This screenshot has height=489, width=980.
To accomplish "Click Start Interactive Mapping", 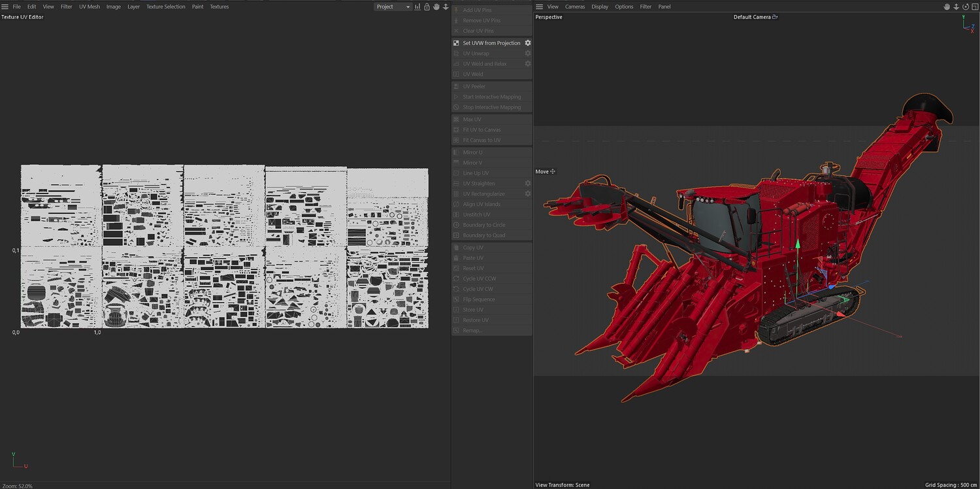I will click(491, 97).
